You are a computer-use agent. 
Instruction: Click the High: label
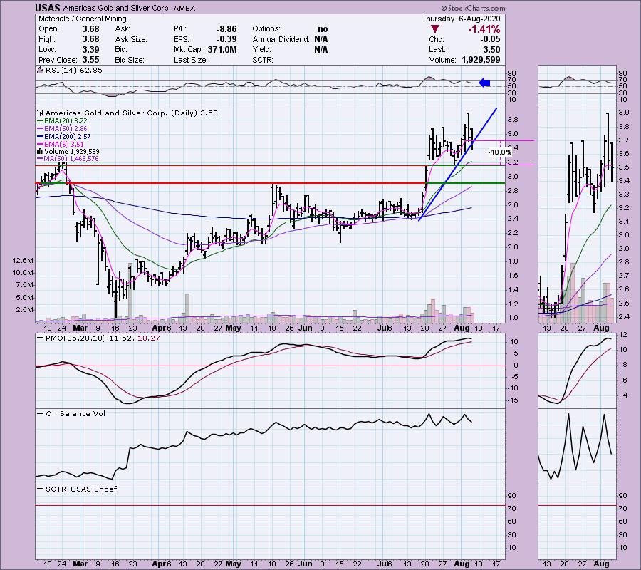[47, 39]
